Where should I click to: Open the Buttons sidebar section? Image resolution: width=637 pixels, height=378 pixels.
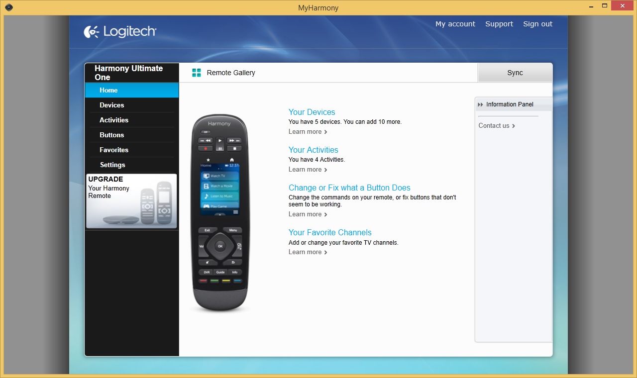tap(132, 135)
